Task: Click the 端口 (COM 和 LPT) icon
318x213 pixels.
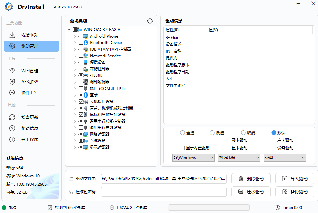Action: 86,88
